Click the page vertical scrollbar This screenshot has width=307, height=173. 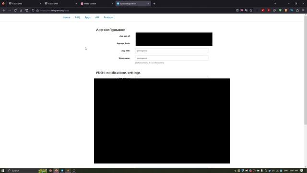click(306, 71)
